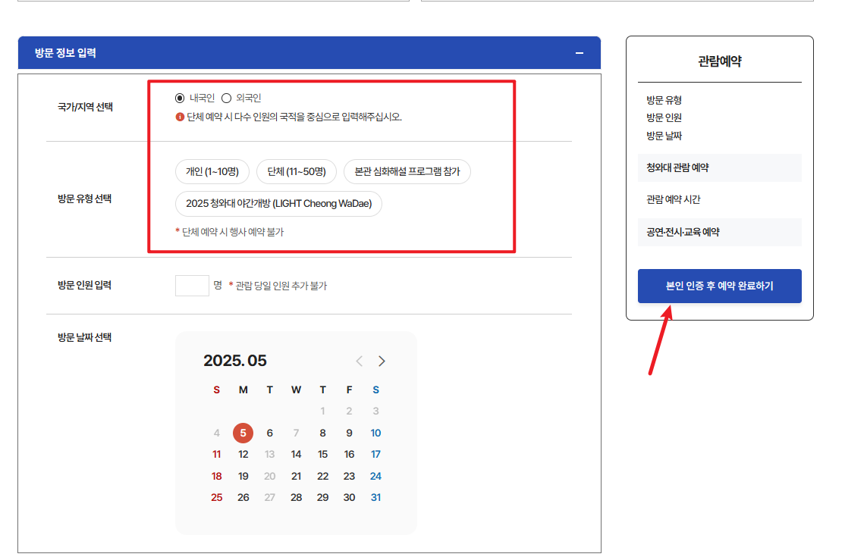Choose the 단체 (11~50명) visit type

tap(297, 171)
